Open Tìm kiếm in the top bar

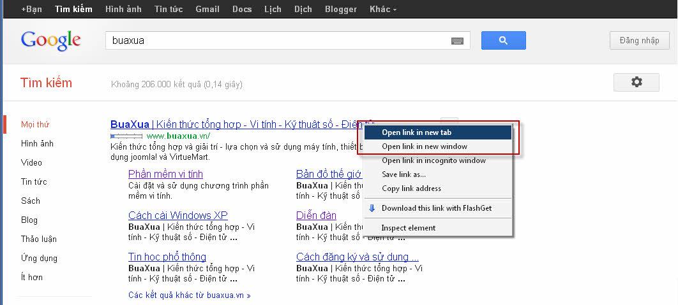click(73, 9)
